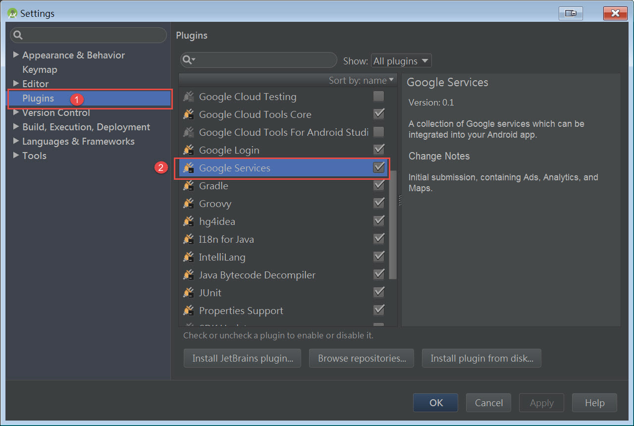Uncheck the IntelliLang plugin checkbox
Screen dimensions: 634x426
point(378,257)
